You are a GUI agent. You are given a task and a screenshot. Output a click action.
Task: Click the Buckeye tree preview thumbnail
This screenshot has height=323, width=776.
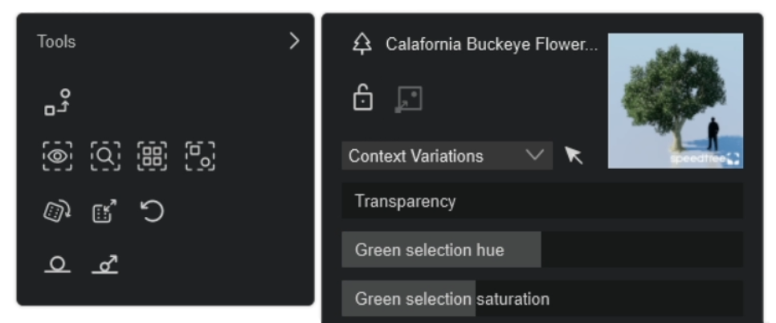coord(675,101)
